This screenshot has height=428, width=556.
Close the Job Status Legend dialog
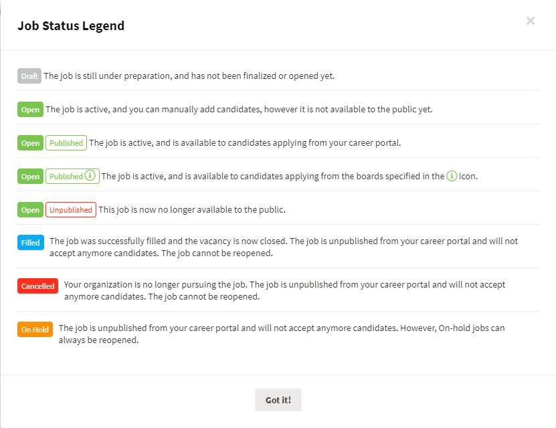[x=530, y=21]
